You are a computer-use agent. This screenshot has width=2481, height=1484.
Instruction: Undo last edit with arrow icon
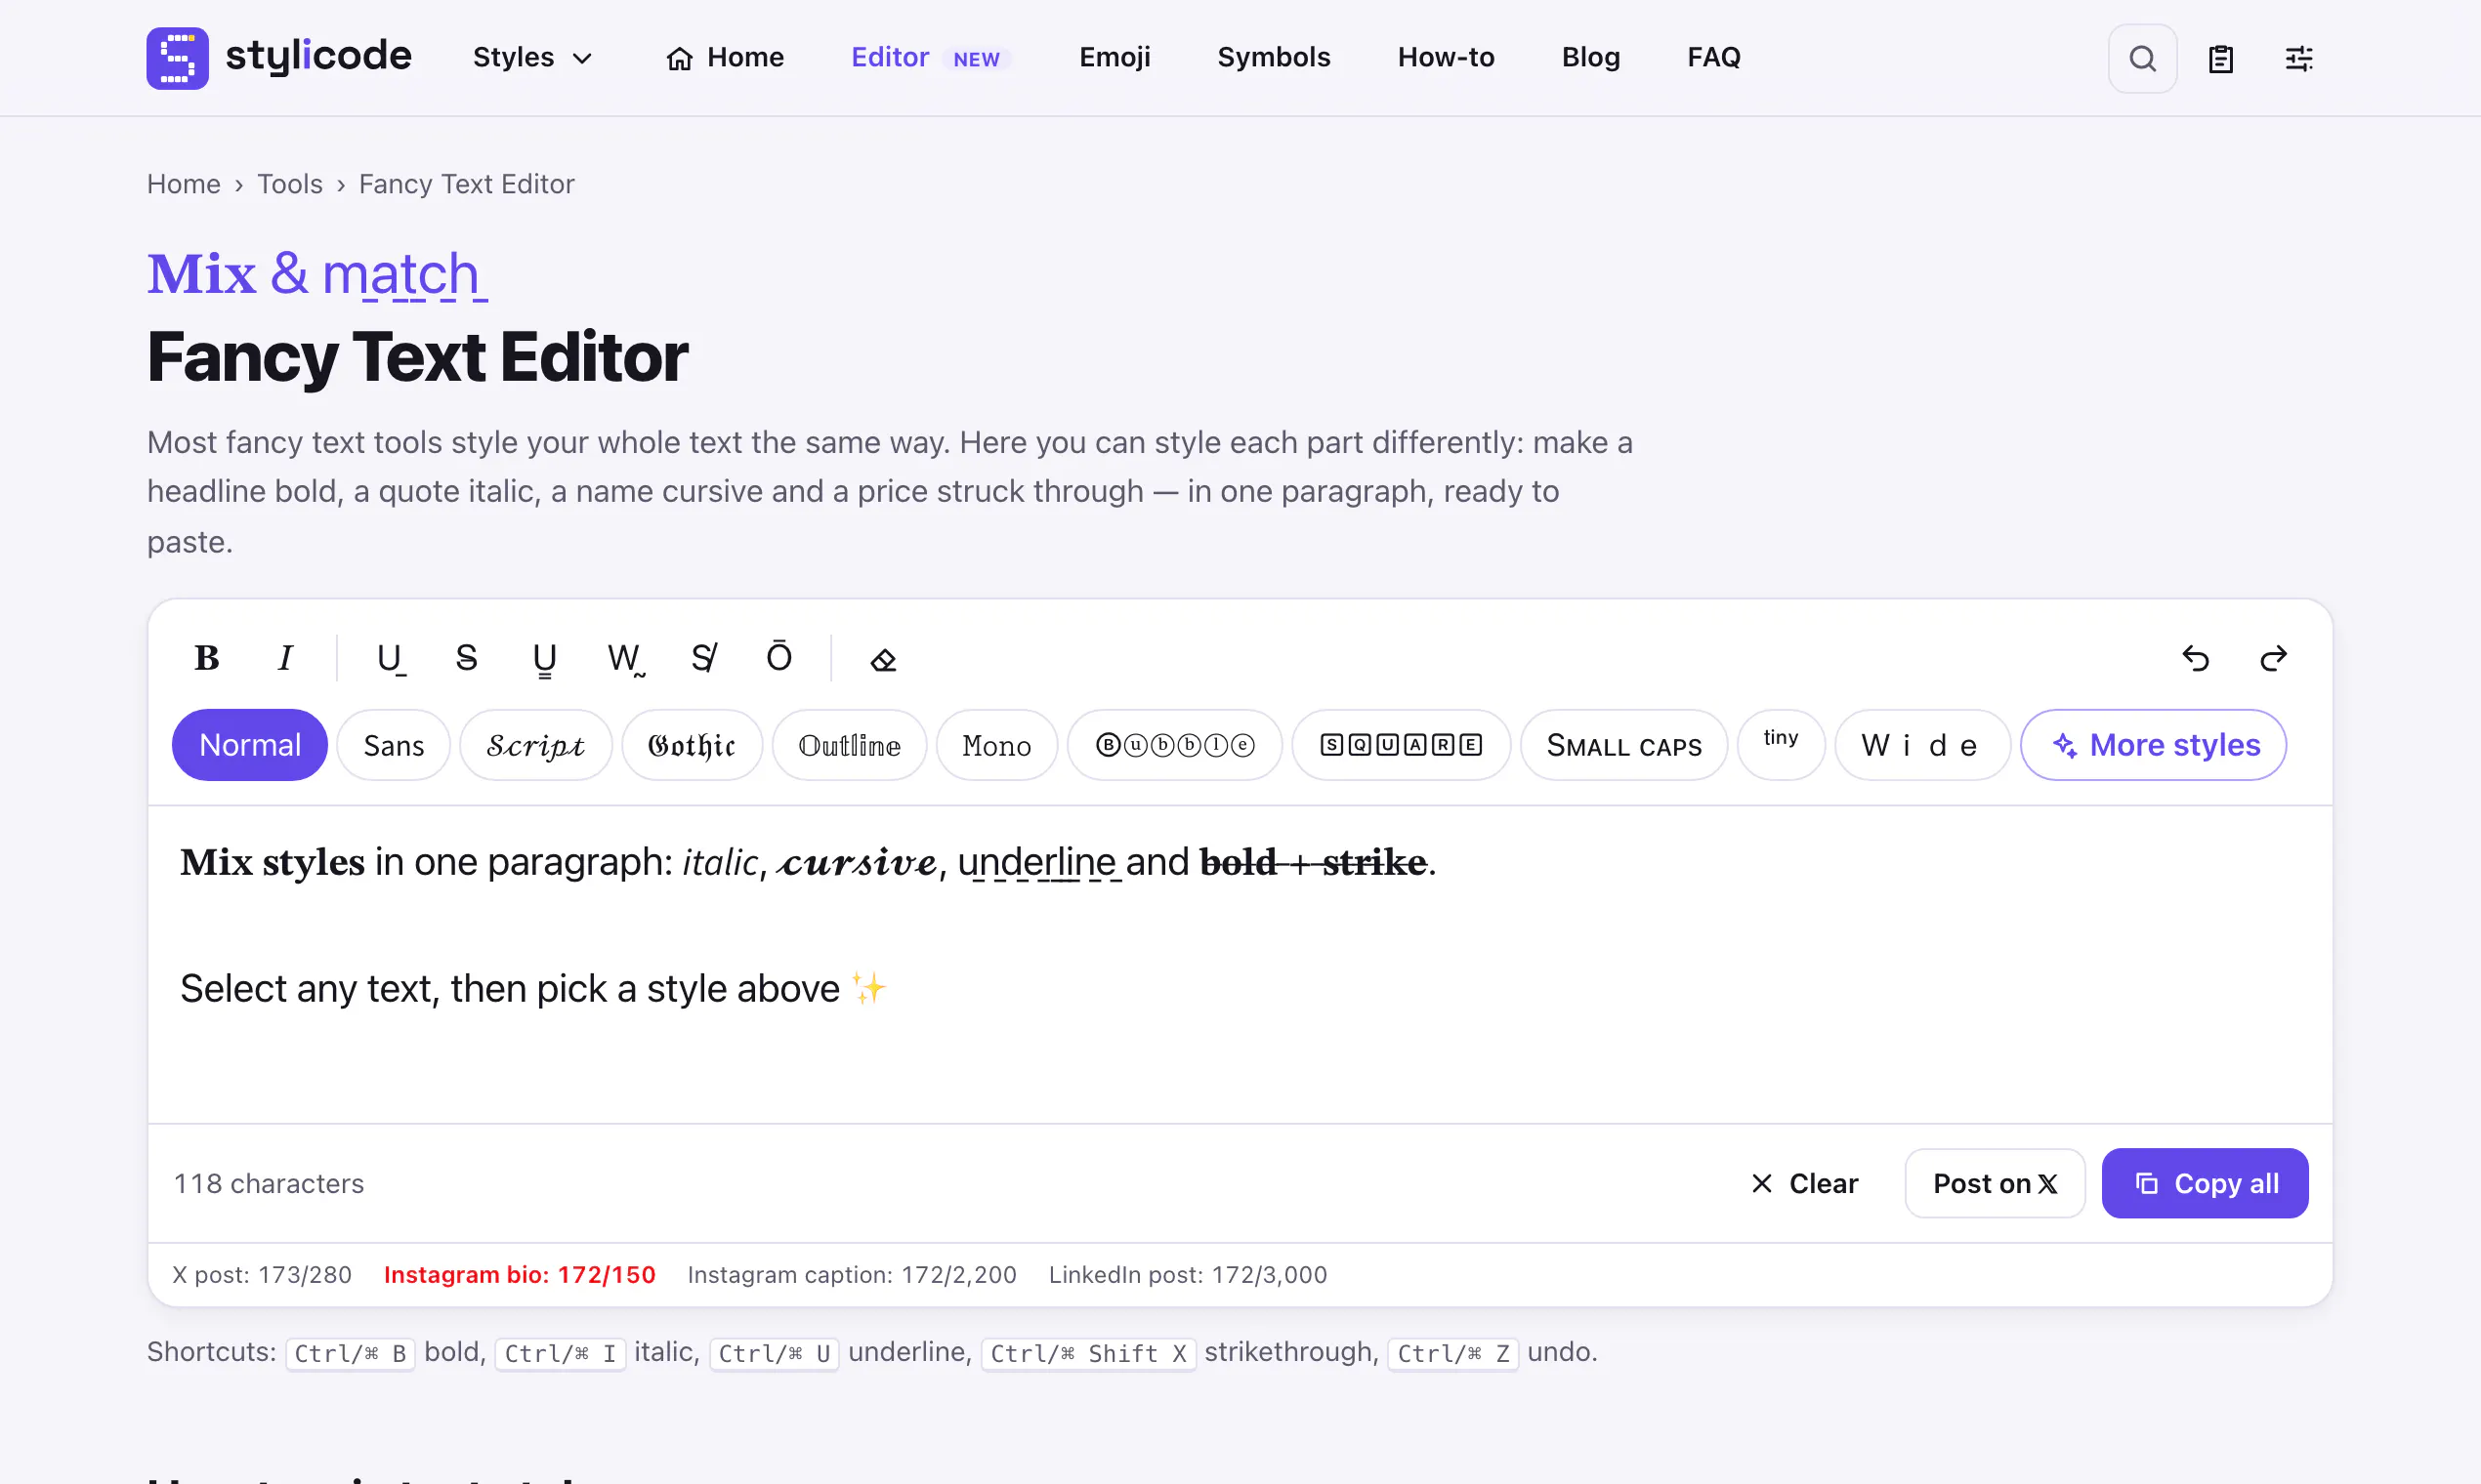point(2195,658)
